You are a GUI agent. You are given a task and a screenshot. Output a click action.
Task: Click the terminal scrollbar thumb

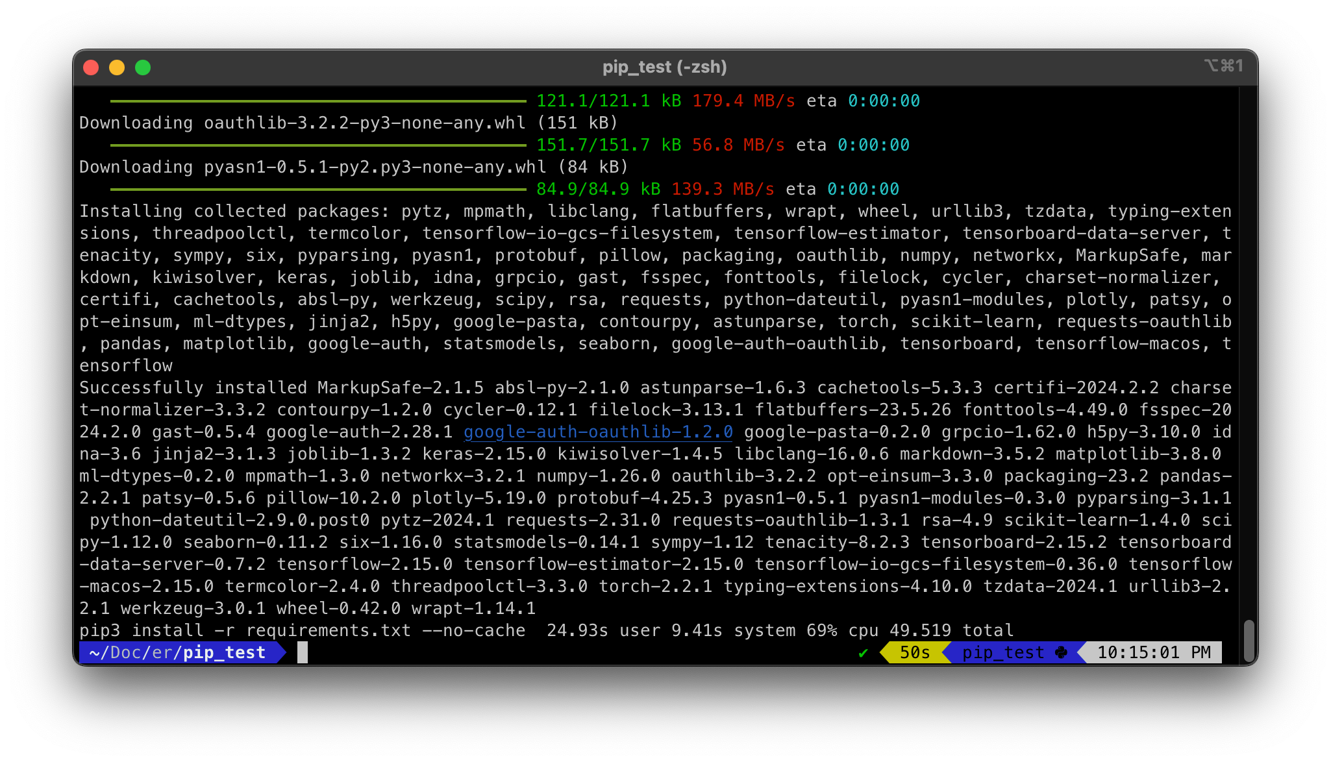[x=1248, y=641]
